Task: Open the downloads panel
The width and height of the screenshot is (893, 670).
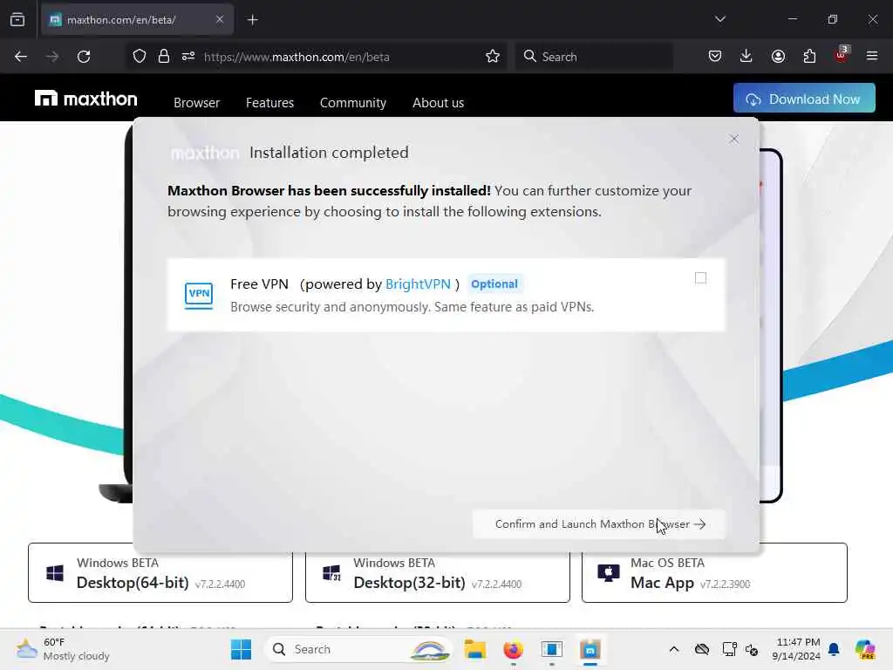Action: click(746, 56)
